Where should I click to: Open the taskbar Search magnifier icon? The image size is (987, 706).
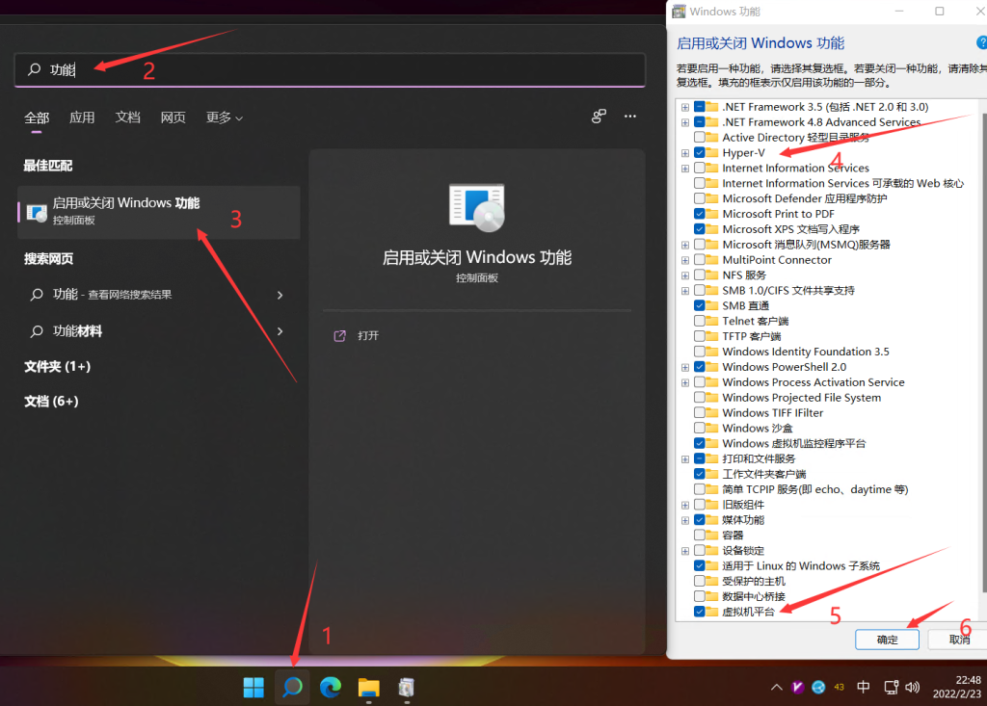coord(292,687)
